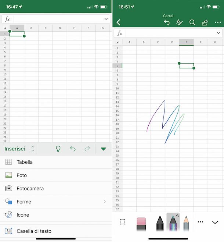
Task: Expand Forme with the right chevron
Action: pyautogui.click(x=105, y=202)
